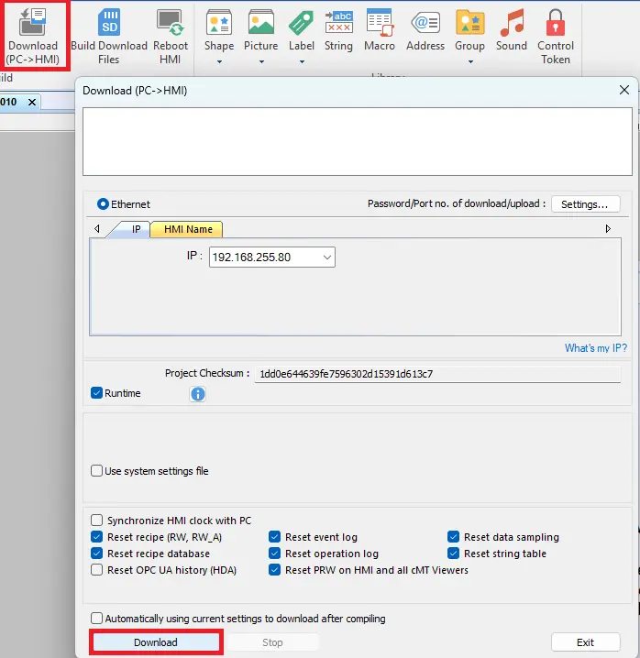640x658 pixels.
Task: Close the 010 window tab
Action: [x=32, y=102]
